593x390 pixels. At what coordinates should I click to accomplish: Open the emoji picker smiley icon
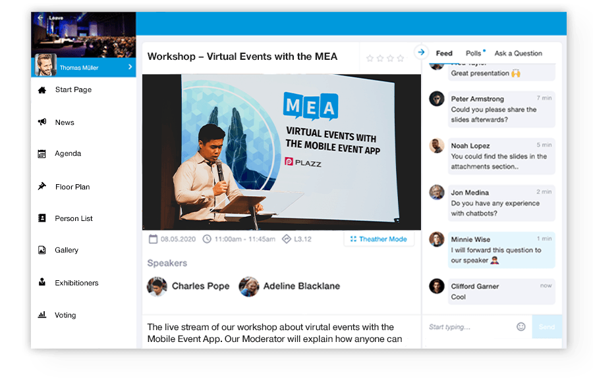[521, 327]
